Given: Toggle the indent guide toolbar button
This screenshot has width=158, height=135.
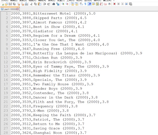Looking at the screenshot, I should coord(89,4).
